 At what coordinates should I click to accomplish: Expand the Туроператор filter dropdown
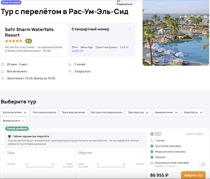tap(138, 112)
